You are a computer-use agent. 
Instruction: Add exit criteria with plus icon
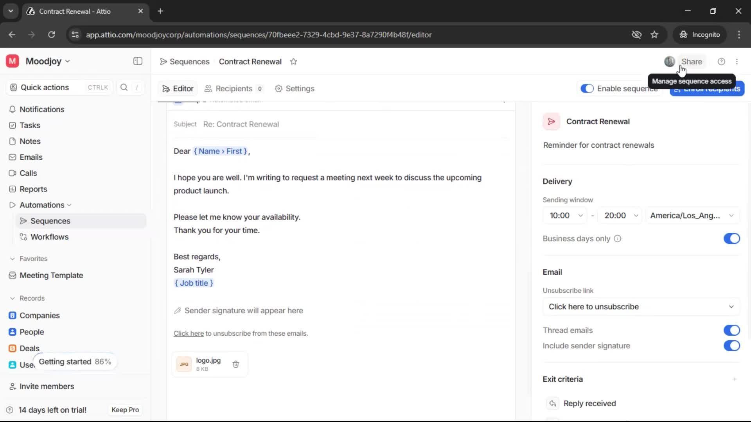point(734,379)
